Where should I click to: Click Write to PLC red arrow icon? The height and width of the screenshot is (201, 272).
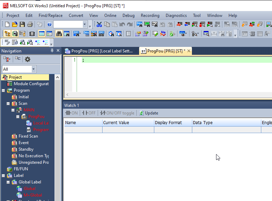179,24
